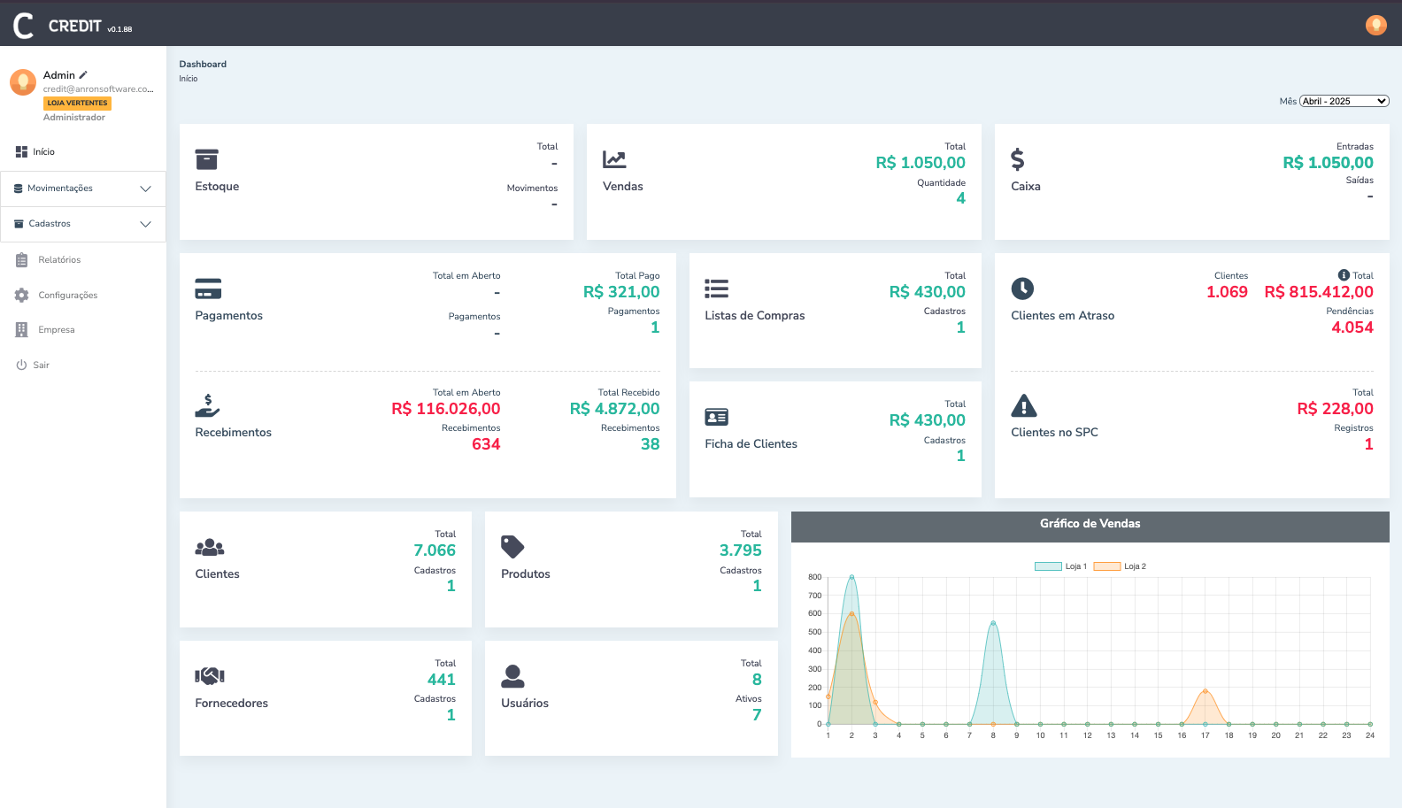Click the Fornecedores handshake icon
This screenshot has height=808, width=1402.
click(x=210, y=676)
